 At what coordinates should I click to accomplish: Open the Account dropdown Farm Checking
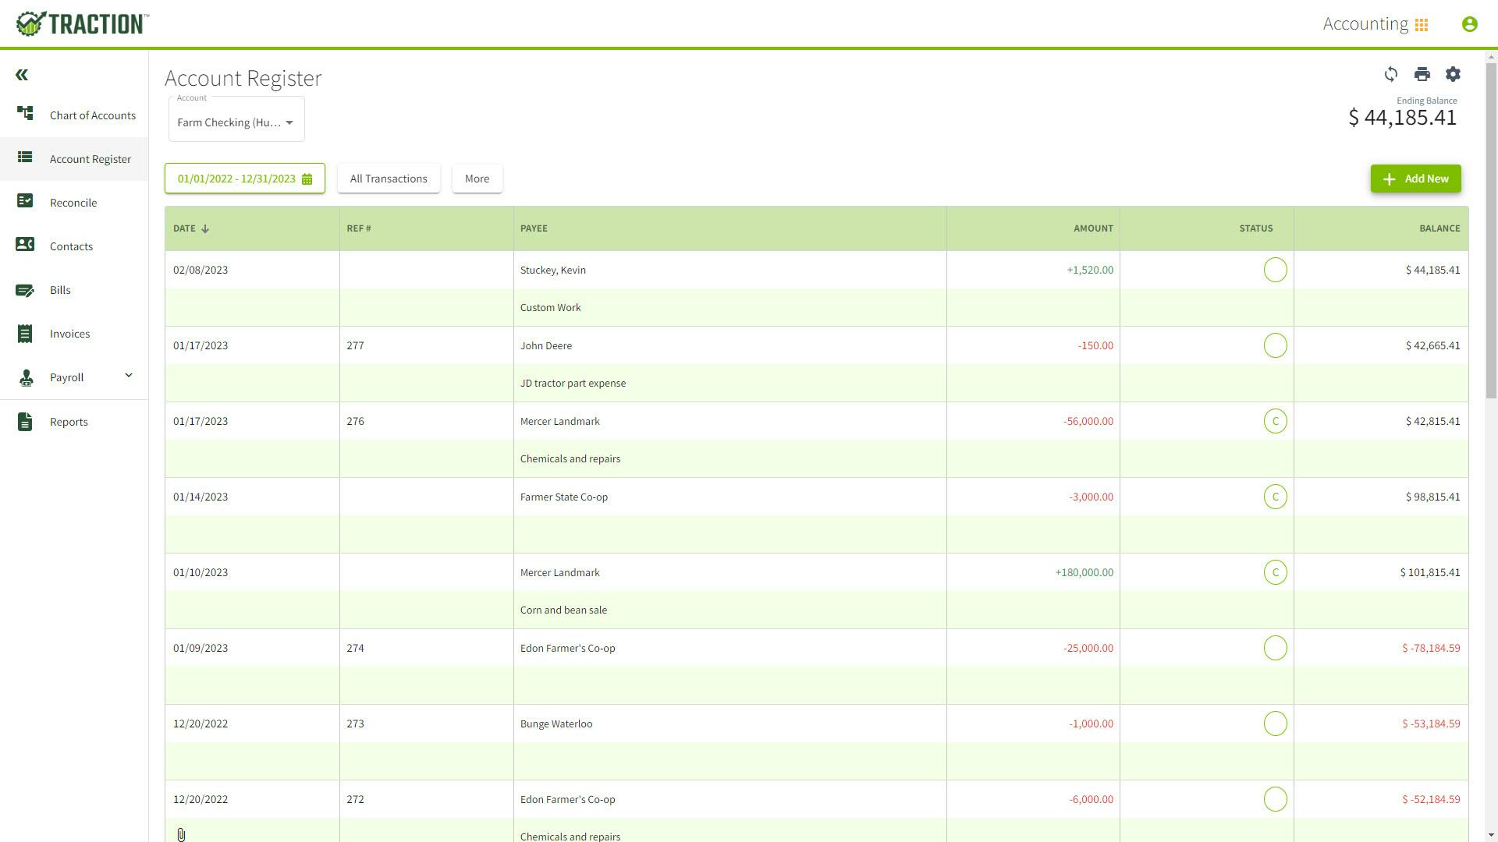(x=236, y=119)
